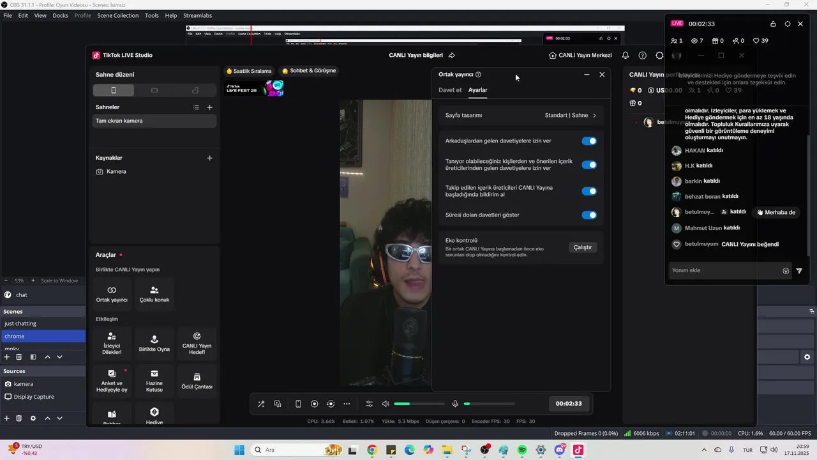Open Birlikte Oyna tool
817x460 pixels.
pyautogui.click(x=154, y=343)
